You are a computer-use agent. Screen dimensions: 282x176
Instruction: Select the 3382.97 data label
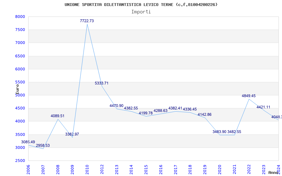point(72,134)
